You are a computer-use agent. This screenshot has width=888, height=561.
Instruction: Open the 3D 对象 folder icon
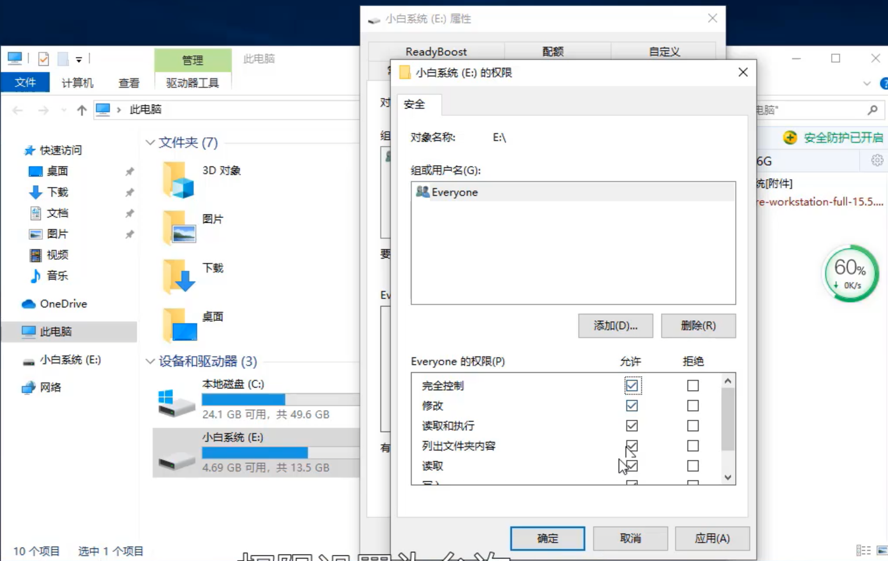click(x=178, y=180)
